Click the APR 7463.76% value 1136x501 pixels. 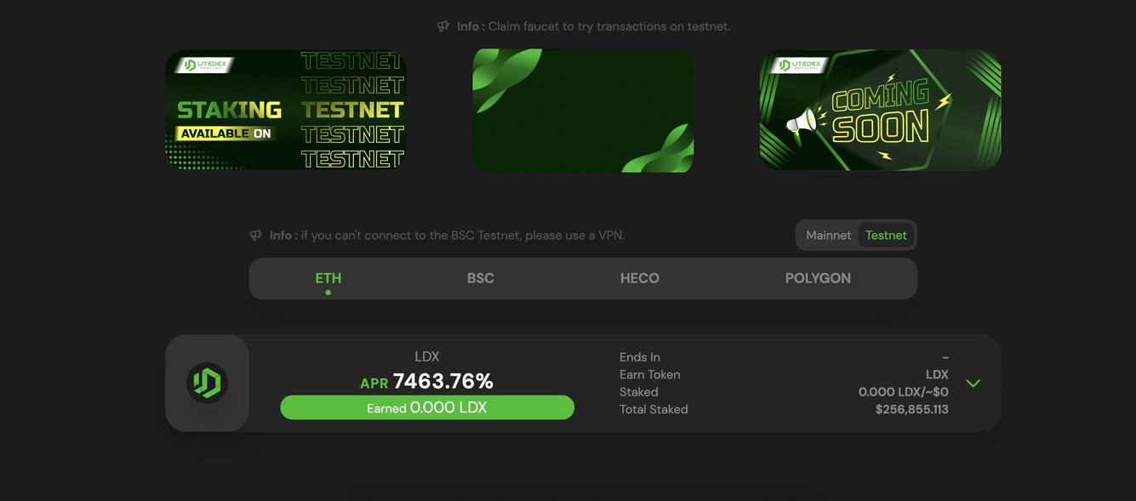point(426,381)
